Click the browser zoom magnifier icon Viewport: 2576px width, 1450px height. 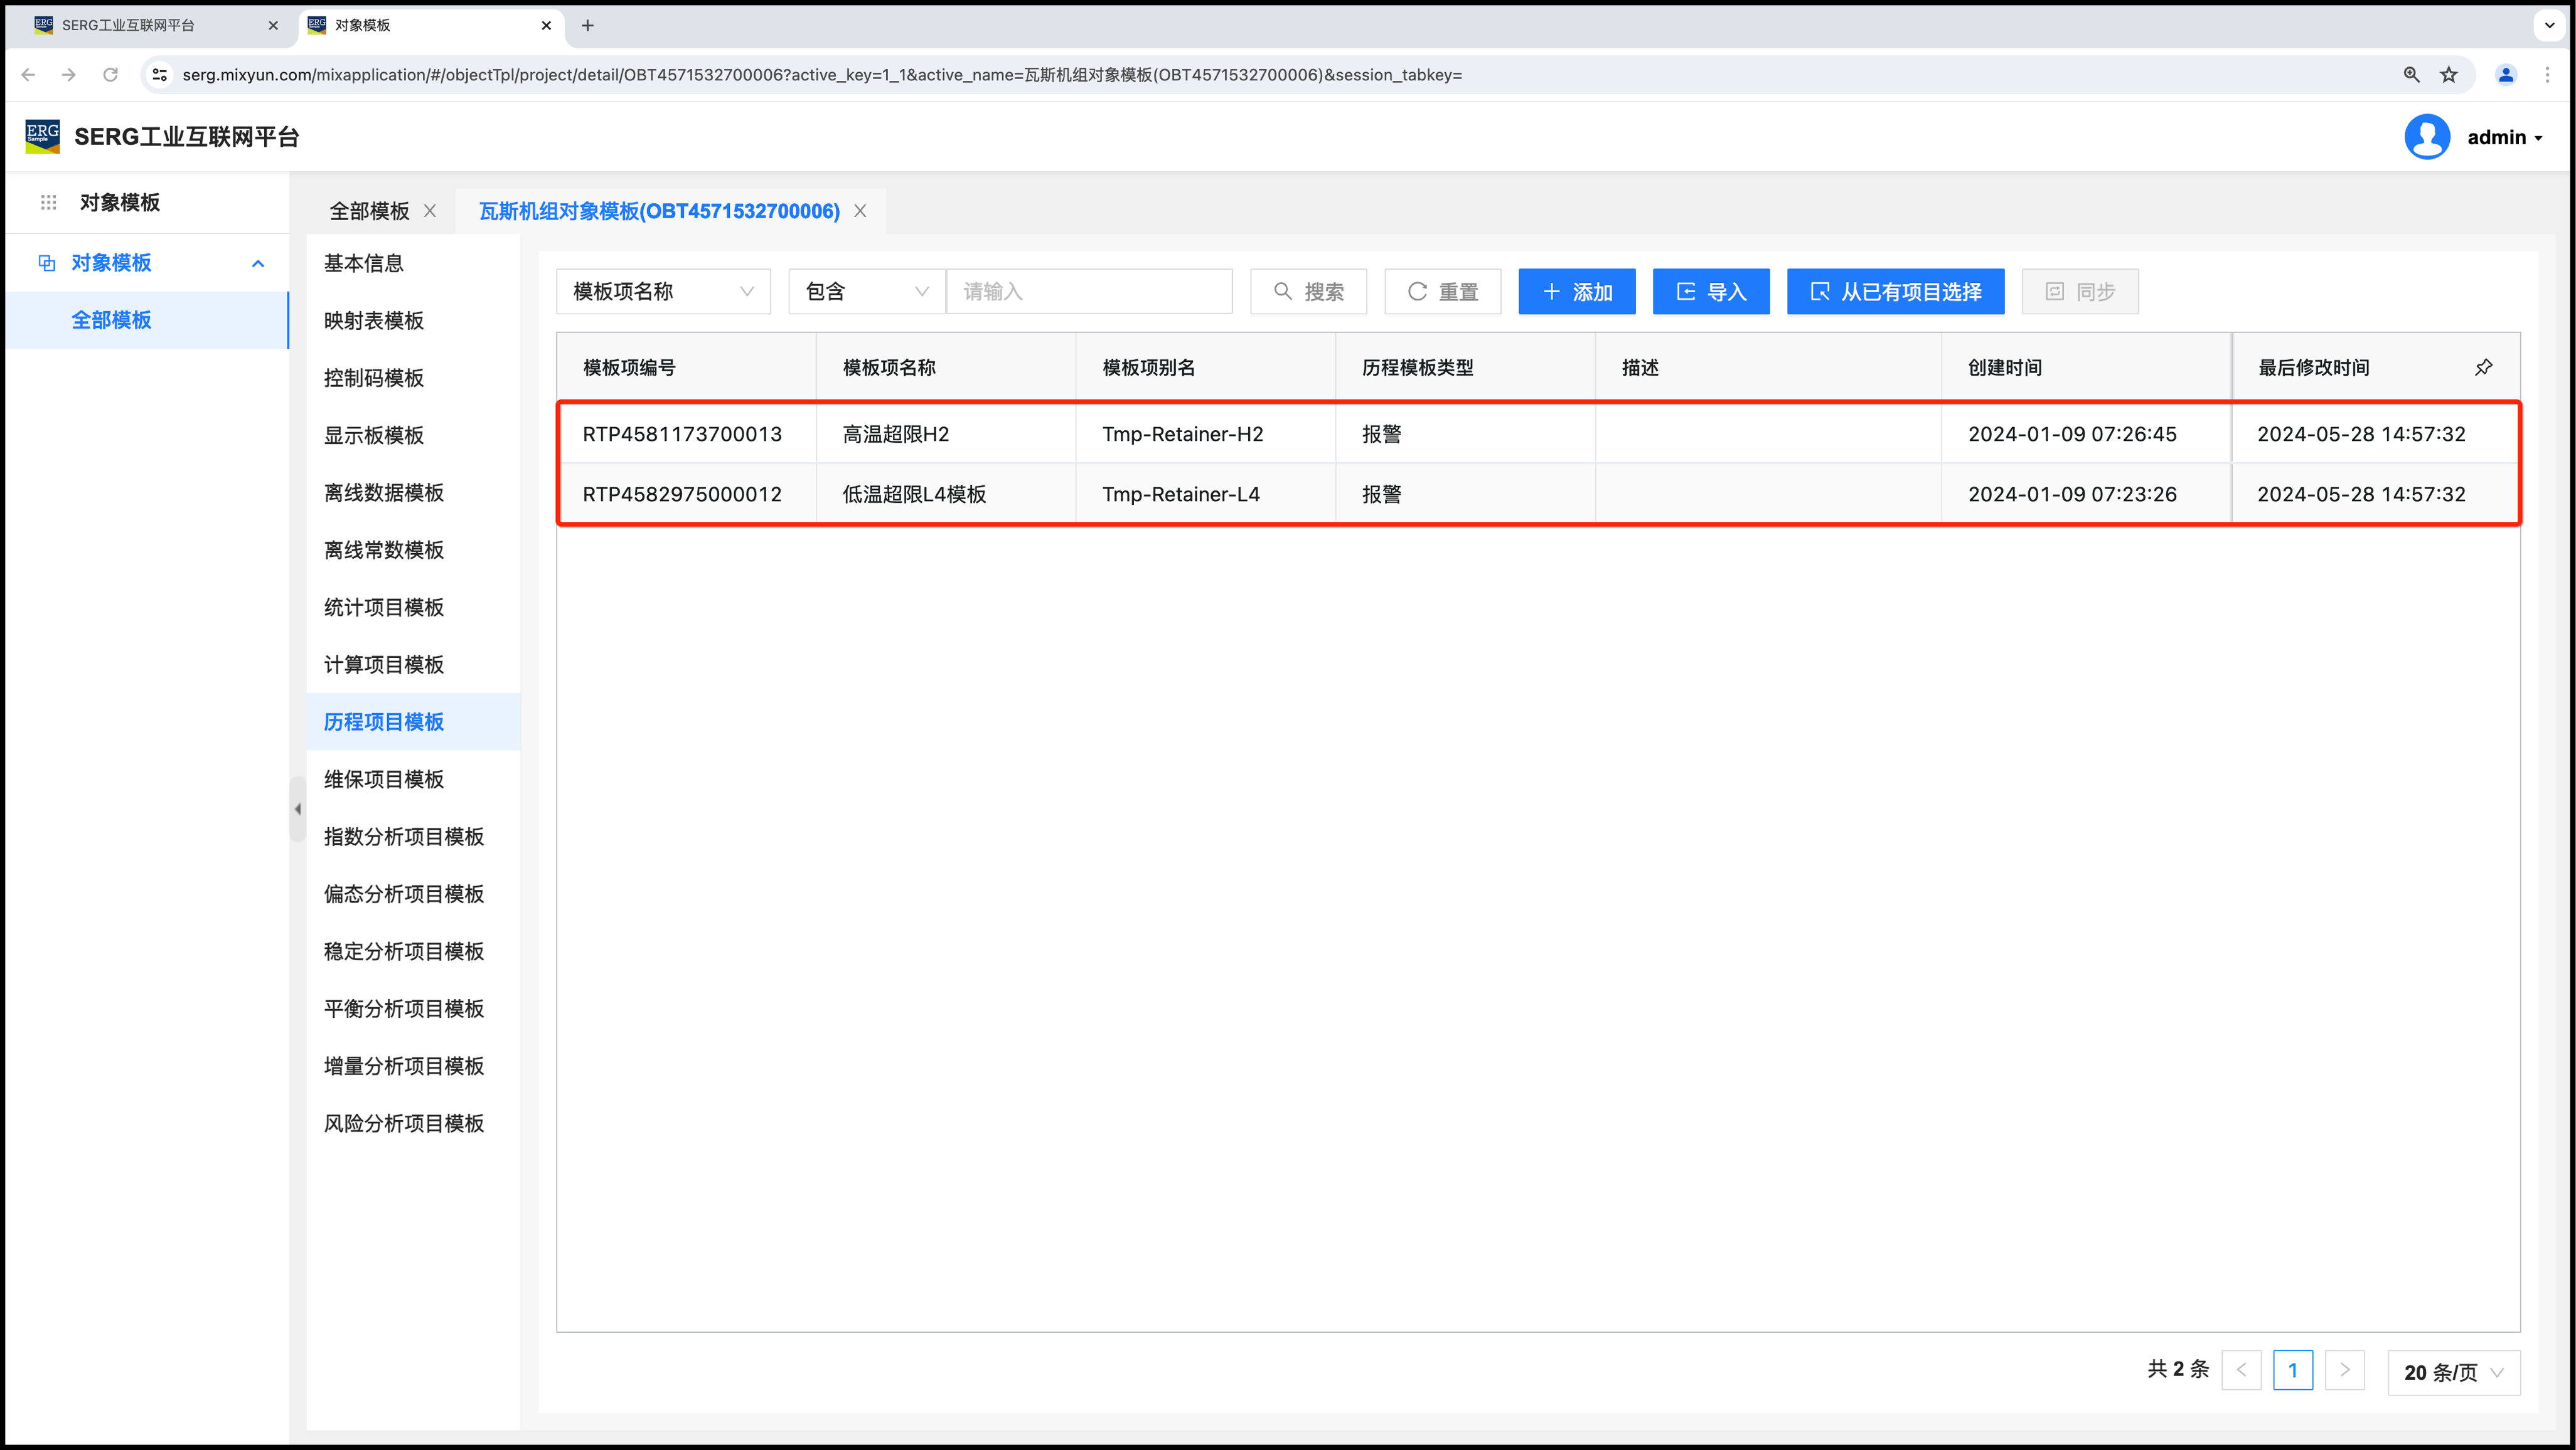click(x=2411, y=75)
